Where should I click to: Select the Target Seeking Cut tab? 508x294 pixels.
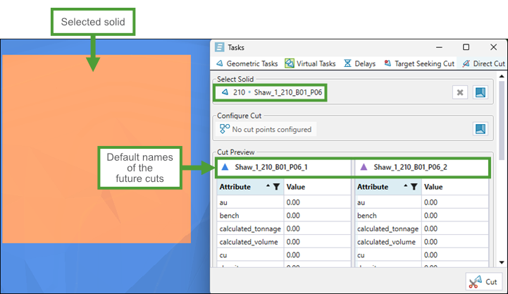click(x=419, y=63)
